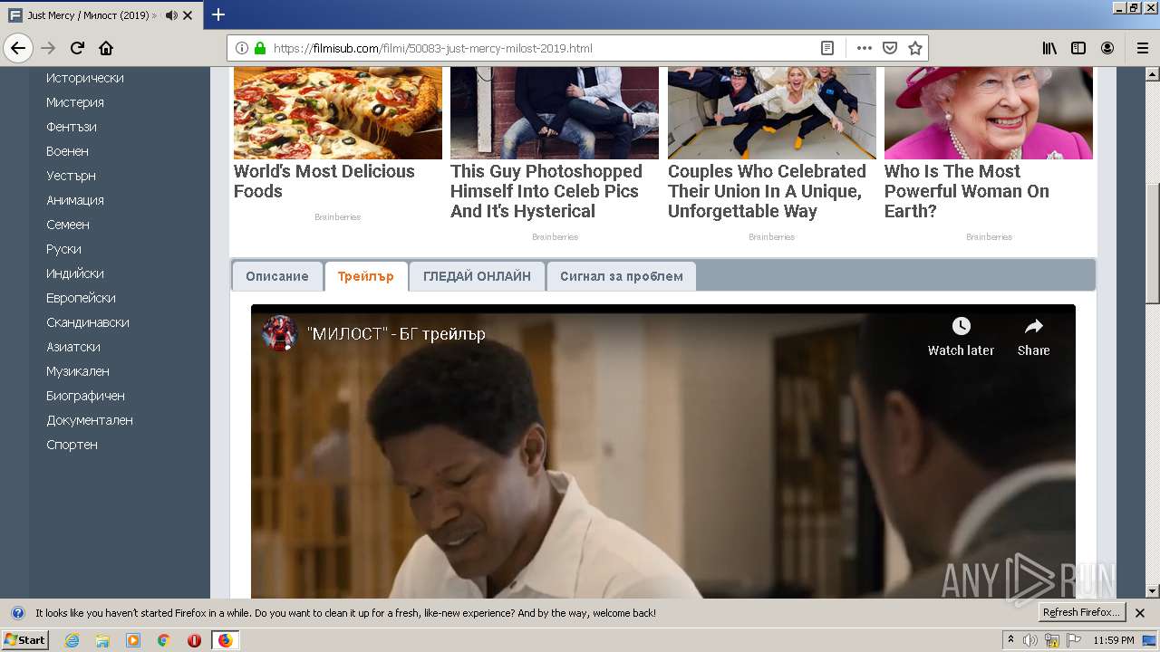Switch to the Firefox taskbar button
This screenshot has width=1160, height=652.
pyautogui.click(x=225, y=640)
